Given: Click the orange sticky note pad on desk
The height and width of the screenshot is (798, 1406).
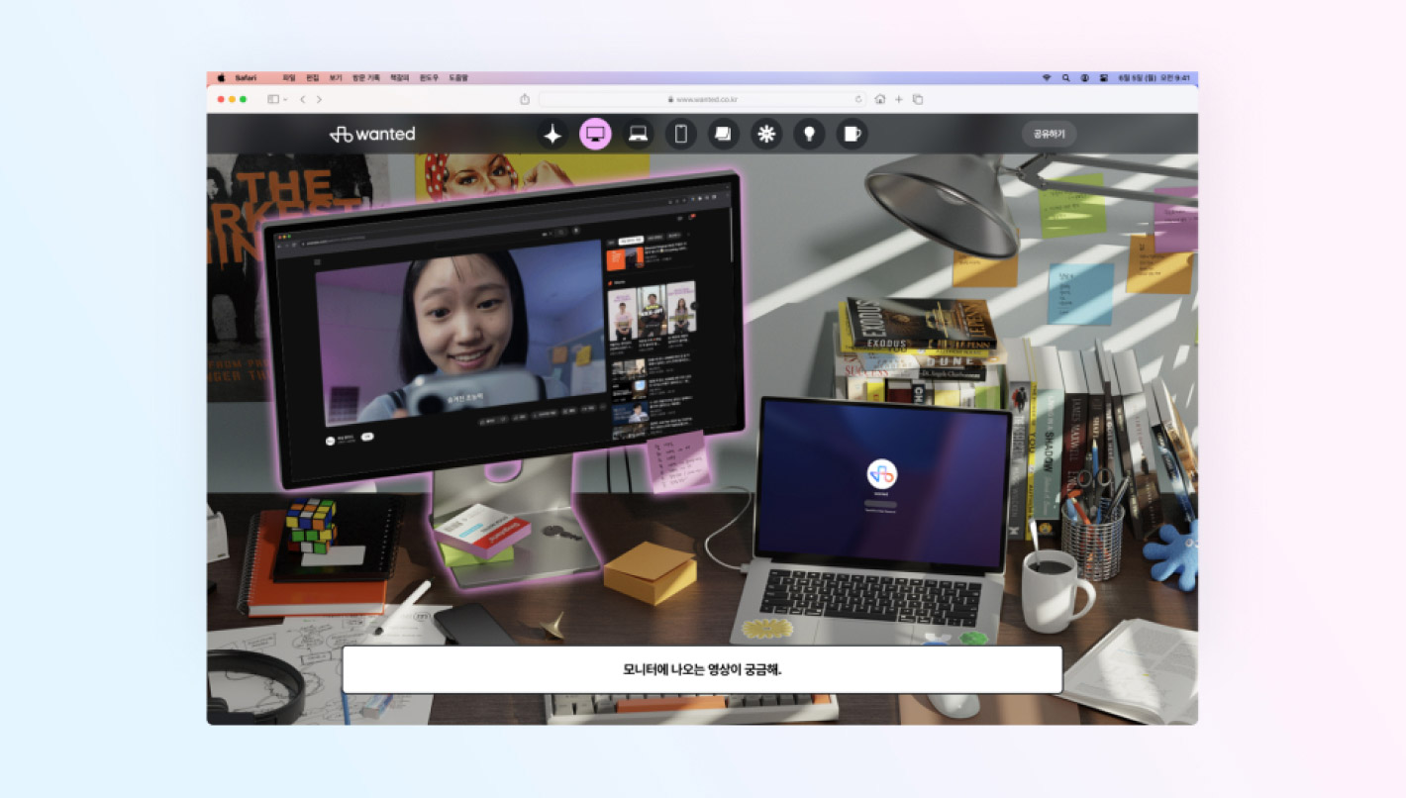Looking at the screenshot, I should (x=650, y=572).
